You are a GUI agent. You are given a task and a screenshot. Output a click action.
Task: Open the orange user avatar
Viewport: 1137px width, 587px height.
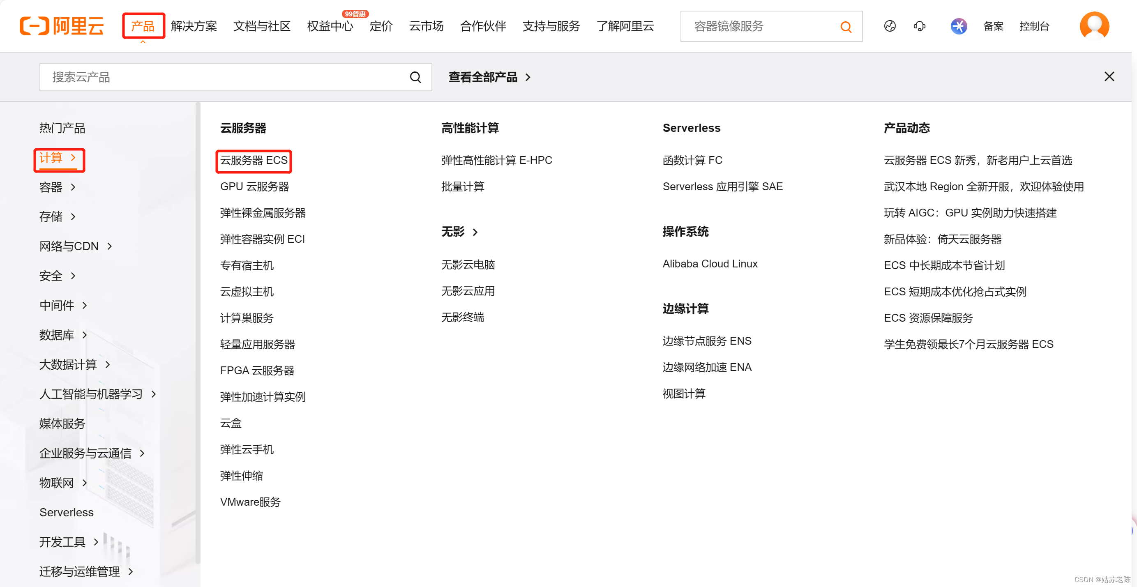pos(1094,26)
